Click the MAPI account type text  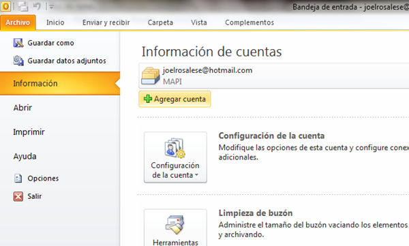coord(172,82)
